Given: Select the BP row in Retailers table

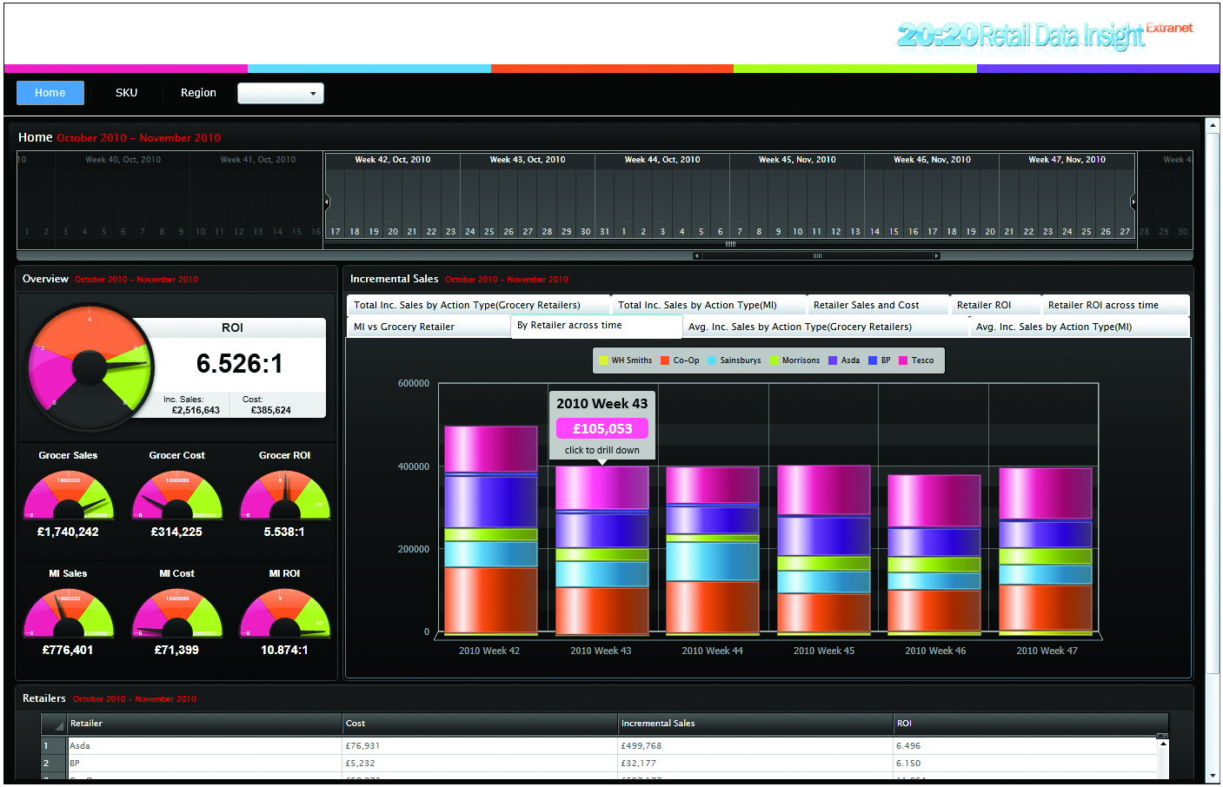Looking at the screenshot, I should [x=600, y=764].
